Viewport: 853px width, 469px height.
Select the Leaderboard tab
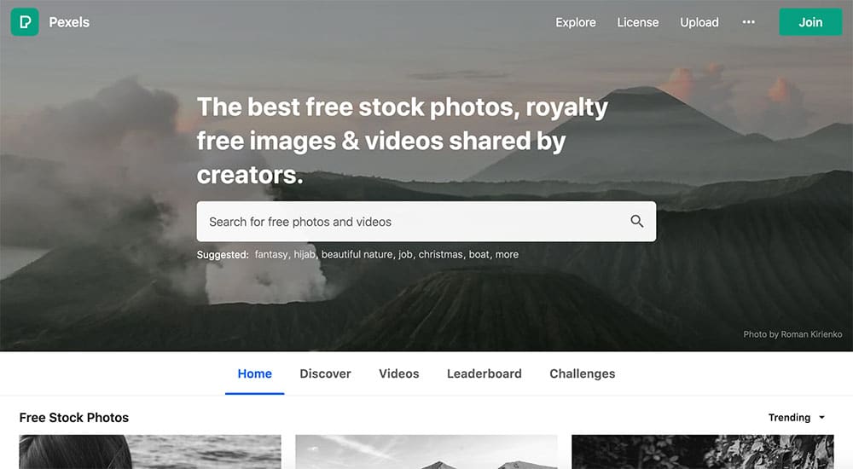[485, 373]
